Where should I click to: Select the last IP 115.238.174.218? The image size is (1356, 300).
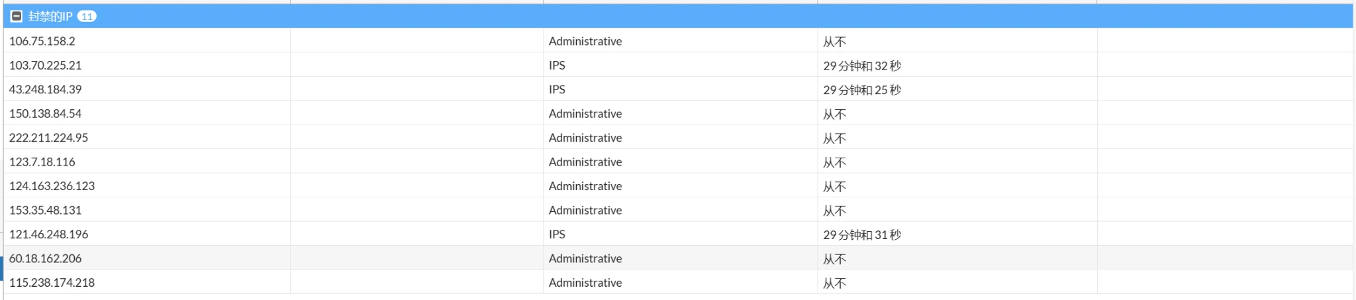coord(52,283)
